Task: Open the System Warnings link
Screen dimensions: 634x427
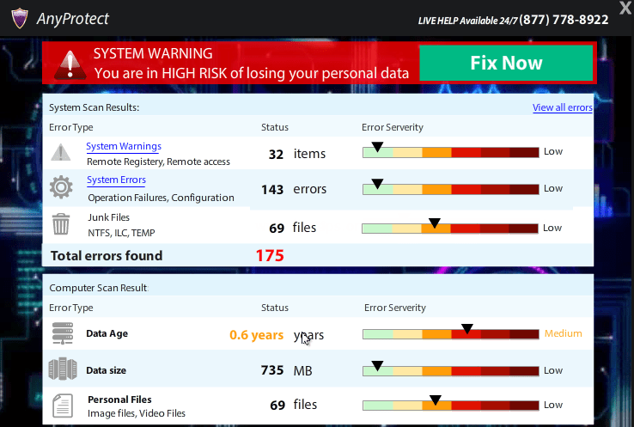Action: tap(124, 146)
